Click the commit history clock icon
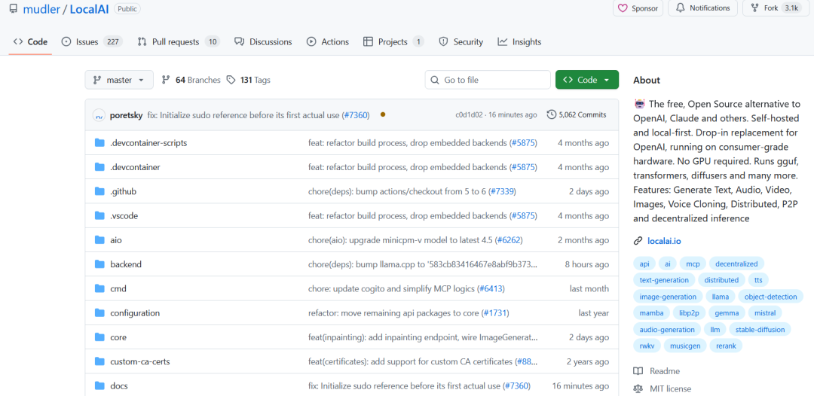This screenshot has height=396, width=814. 552,115
